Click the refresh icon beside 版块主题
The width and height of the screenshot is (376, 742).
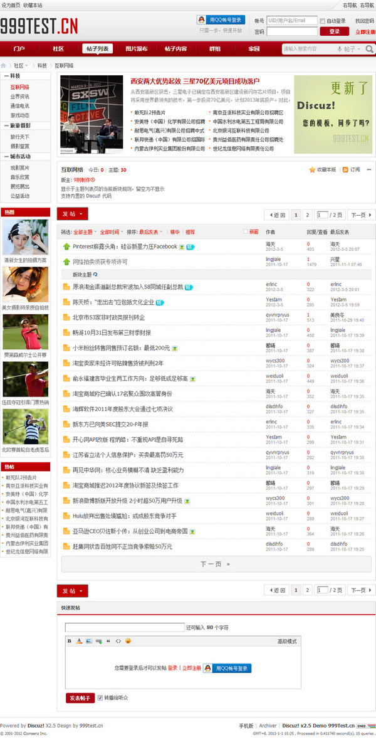coord(95,275)
